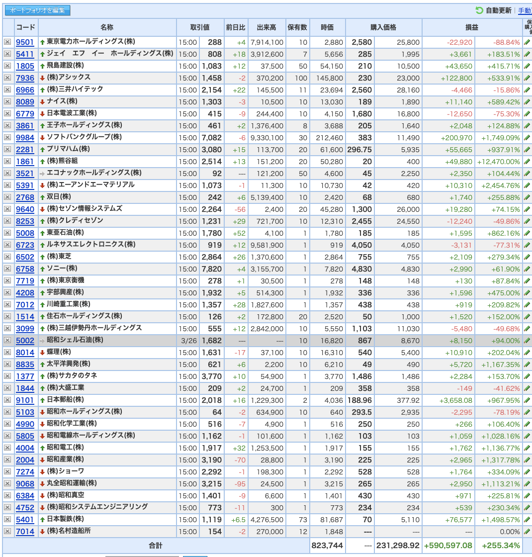The width and height of the screenshot is (532, 557).
Task: Click the コード column header
Action: 26,27
